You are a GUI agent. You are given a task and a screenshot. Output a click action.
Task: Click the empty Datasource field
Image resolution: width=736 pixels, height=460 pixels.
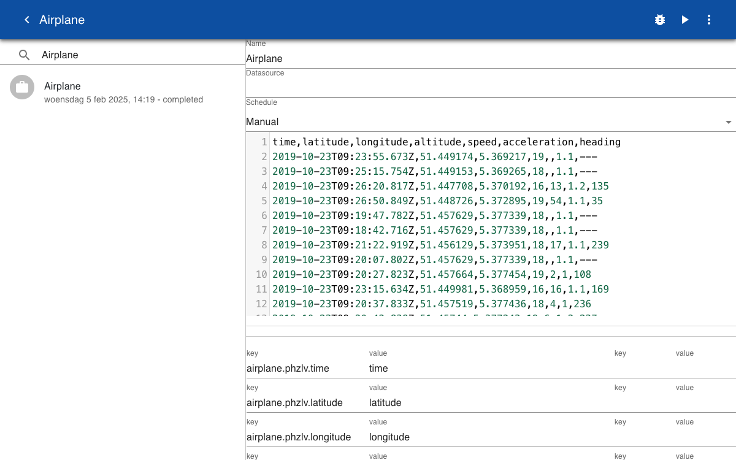pyautogui.click(x=491, y=88)
